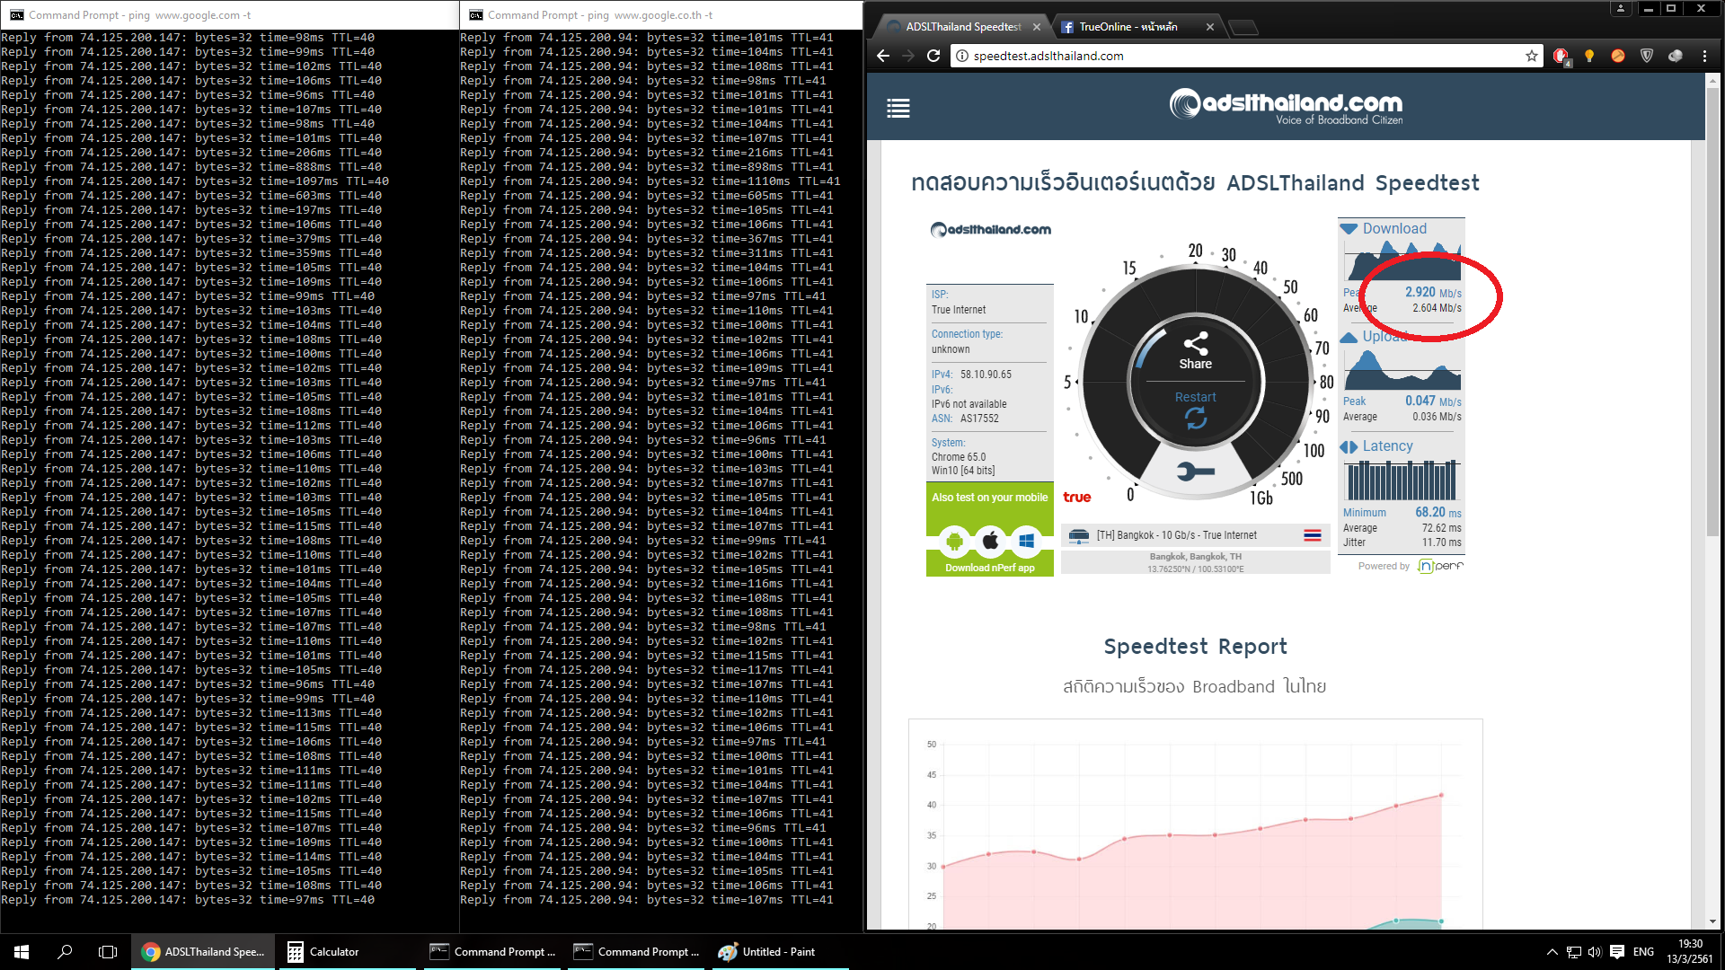The width and height of the screenshot is (1725, 970).
Task: Click the Chrome profile icon
Action: click(x=1621, y=8)
